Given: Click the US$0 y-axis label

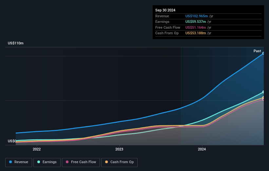Looking at the screenshot, I should (12, 141).
